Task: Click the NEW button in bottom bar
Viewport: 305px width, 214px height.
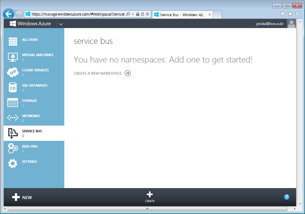Action: click(22, 197)
